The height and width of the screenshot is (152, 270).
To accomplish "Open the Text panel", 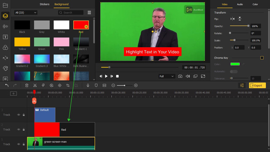I will tap(5, 37).
